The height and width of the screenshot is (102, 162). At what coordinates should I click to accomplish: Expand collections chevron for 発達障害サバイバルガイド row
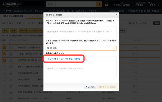tap(136, 99)
